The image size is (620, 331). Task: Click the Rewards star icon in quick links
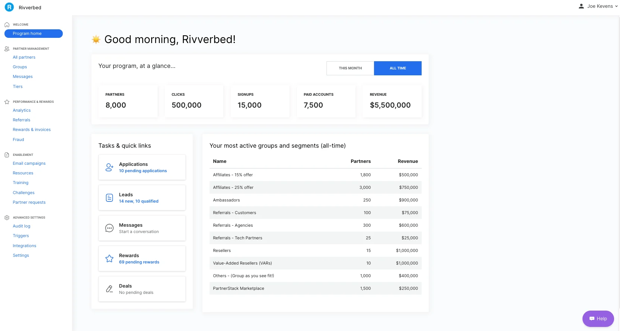point(109,259)
